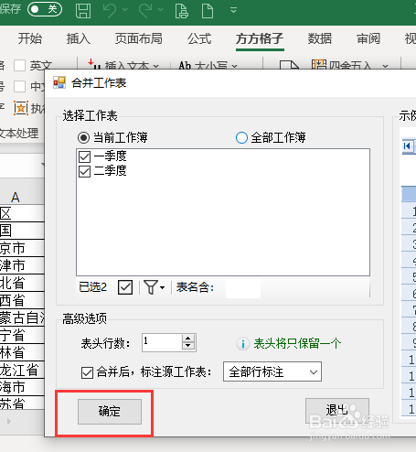416x452 pixels.
Task: Select the 全部工作簿 radio button
Action: (241, 138)
